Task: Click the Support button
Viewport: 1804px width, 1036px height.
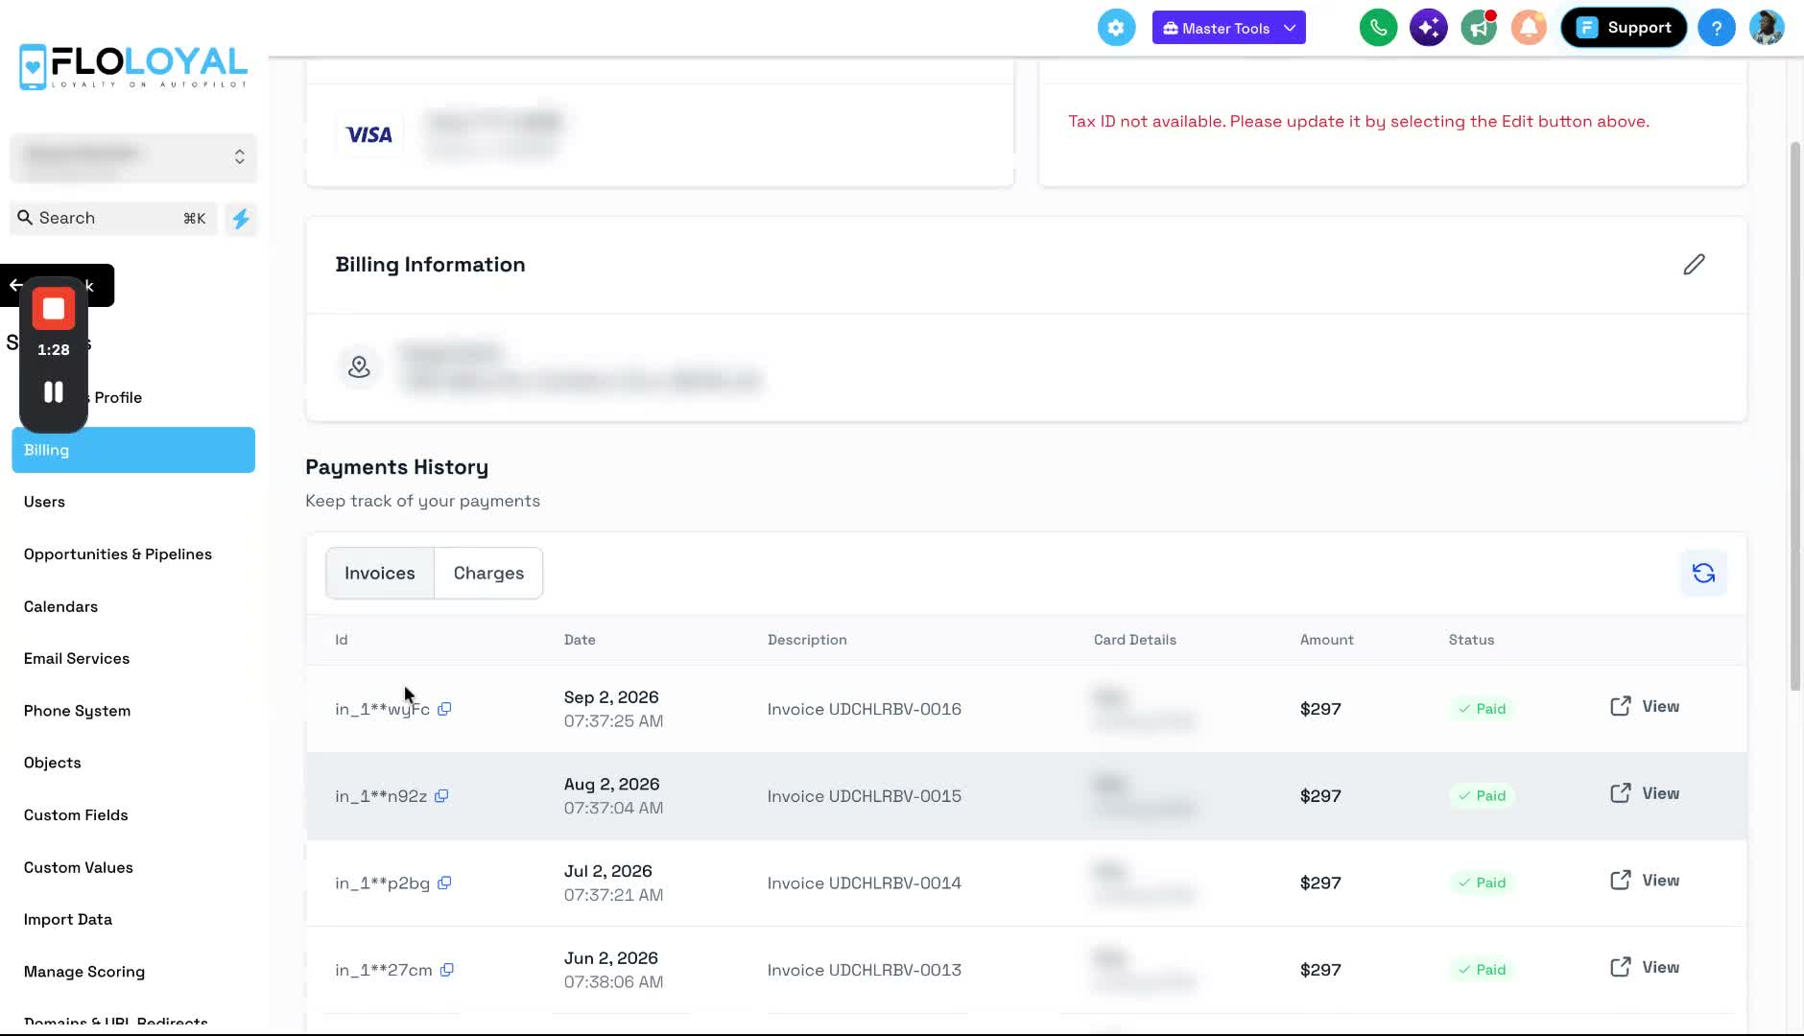Action: (1624, 28)
